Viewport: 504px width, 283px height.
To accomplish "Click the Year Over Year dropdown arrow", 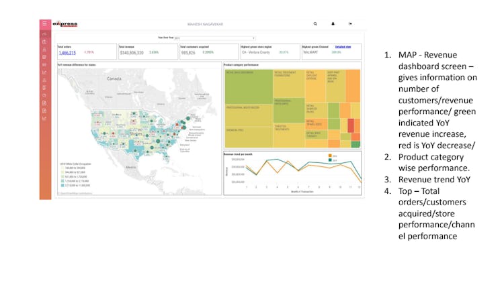I will pos(253,38).
